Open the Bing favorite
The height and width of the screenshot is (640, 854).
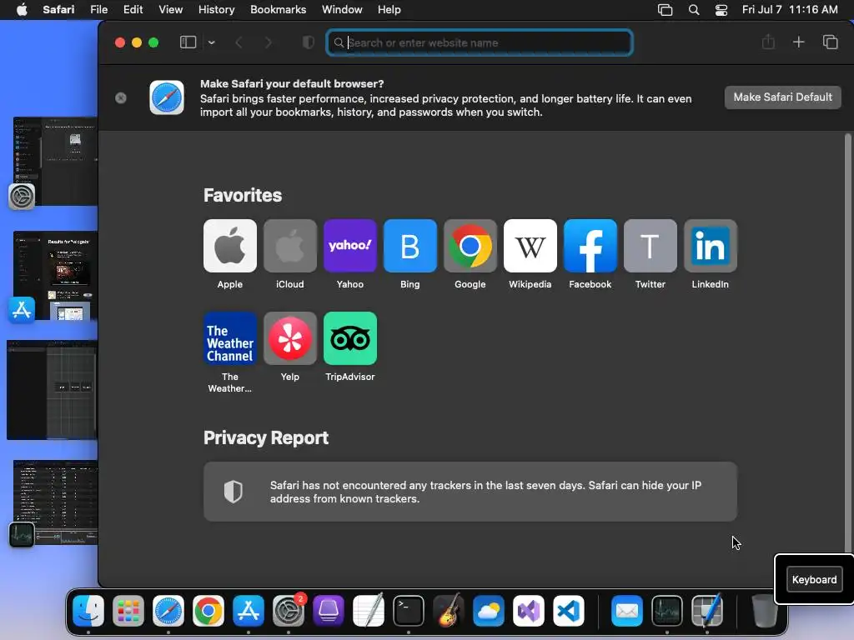[410, 246]
